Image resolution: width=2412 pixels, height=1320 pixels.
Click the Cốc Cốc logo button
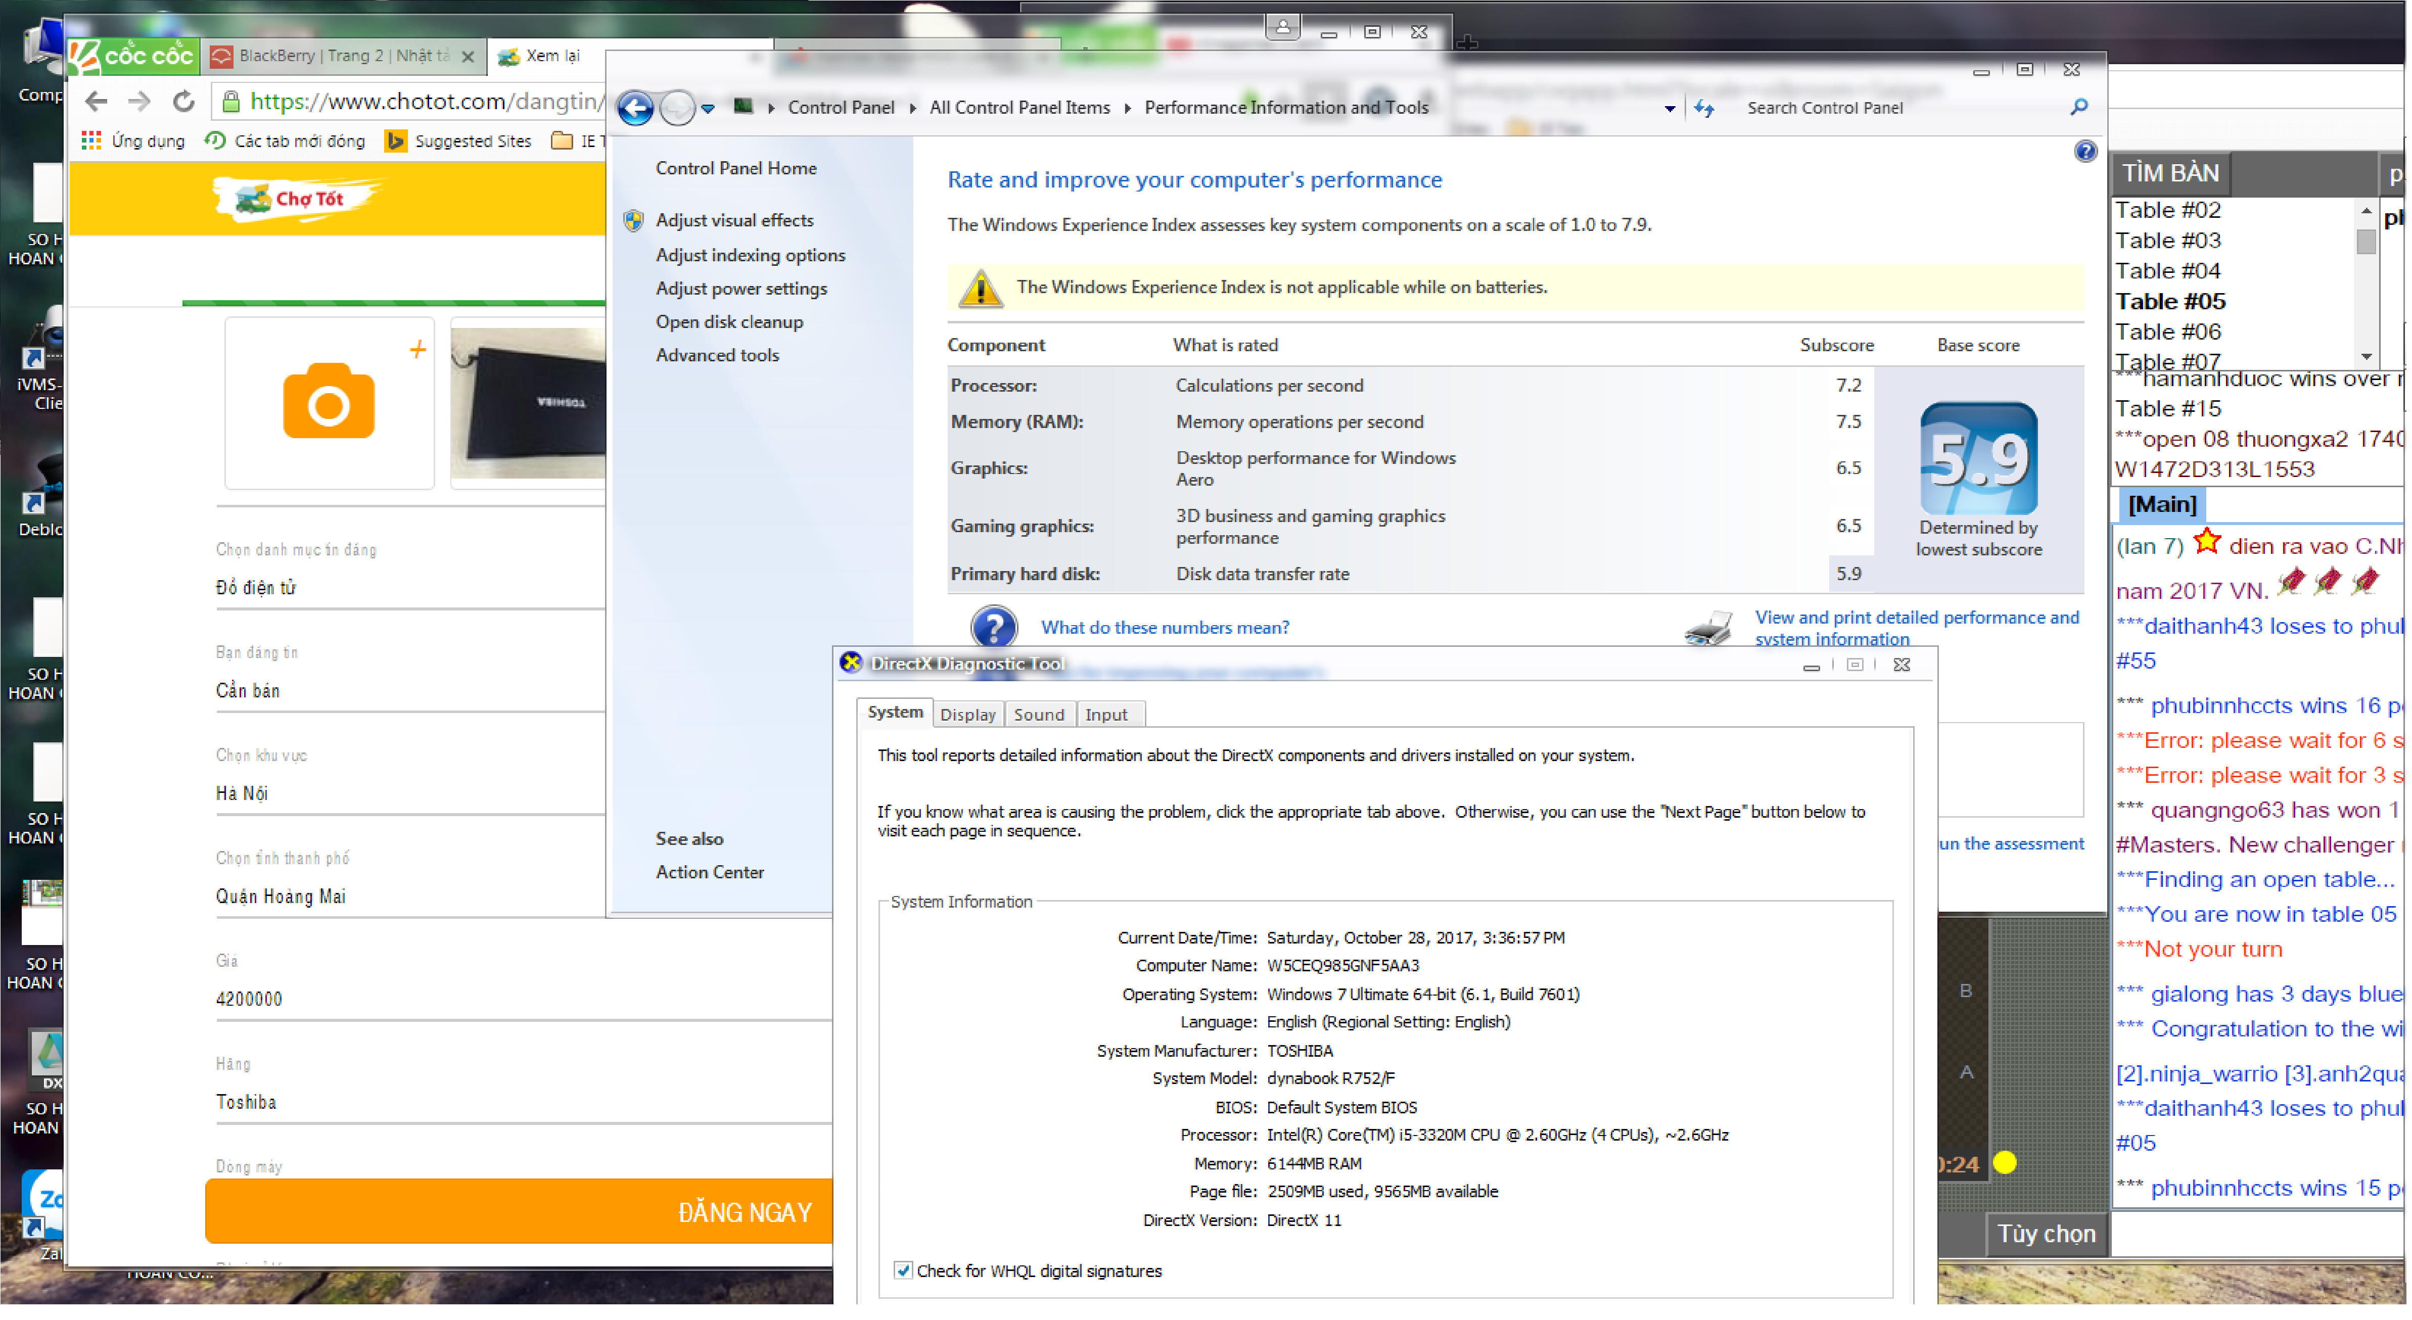[x=132, y=56]
